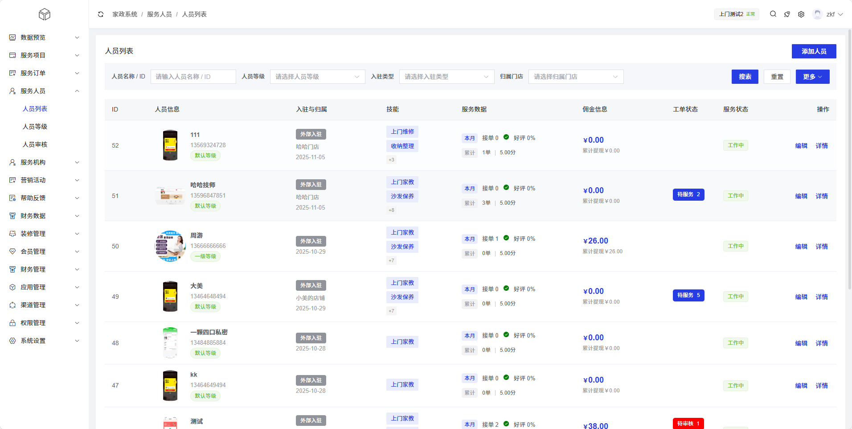Click the rocket icon in the header
The width and height of the screenshot is (852, 429).
point(787,14)
